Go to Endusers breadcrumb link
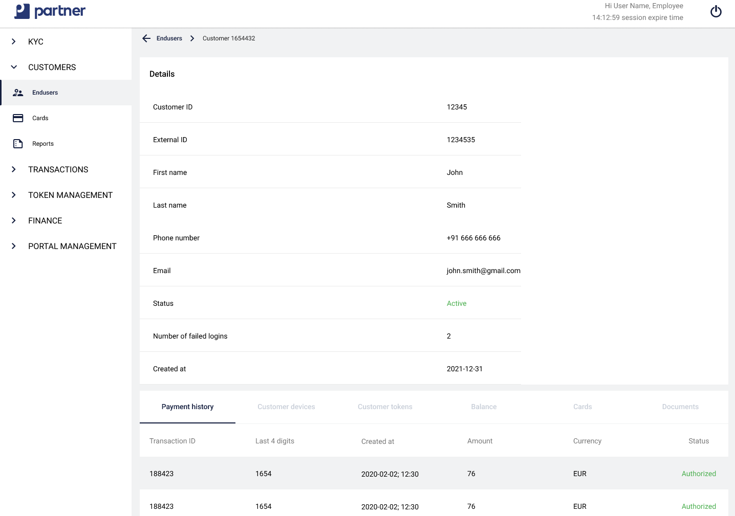The image size is (735, 516). click(x=169, y=38)
